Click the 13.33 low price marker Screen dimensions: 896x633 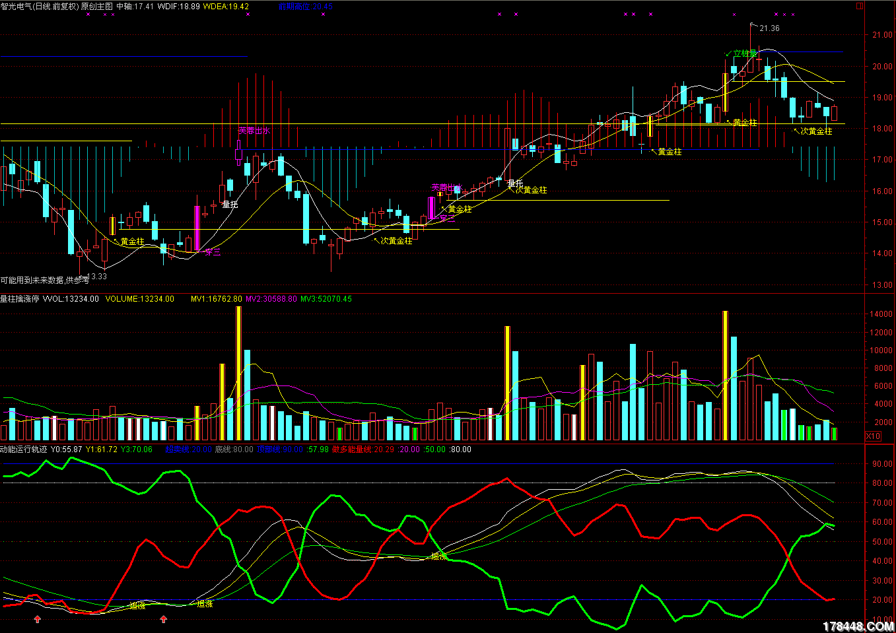[96, 277]
